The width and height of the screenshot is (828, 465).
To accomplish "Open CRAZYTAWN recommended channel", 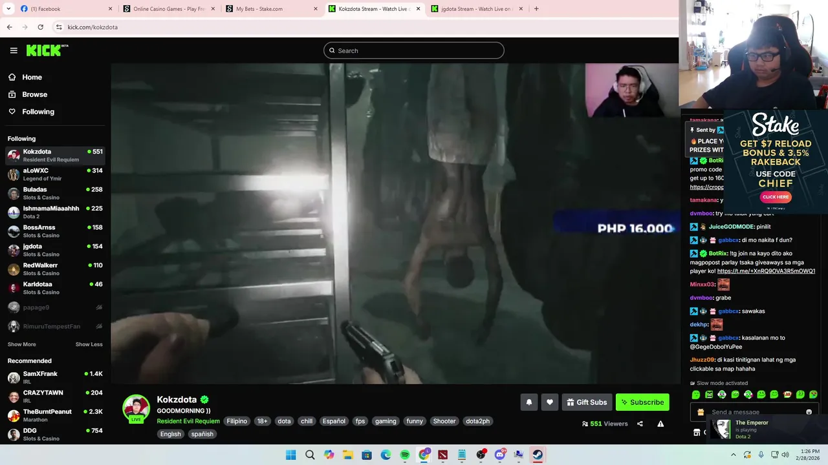I will click(x=55, y=397).
